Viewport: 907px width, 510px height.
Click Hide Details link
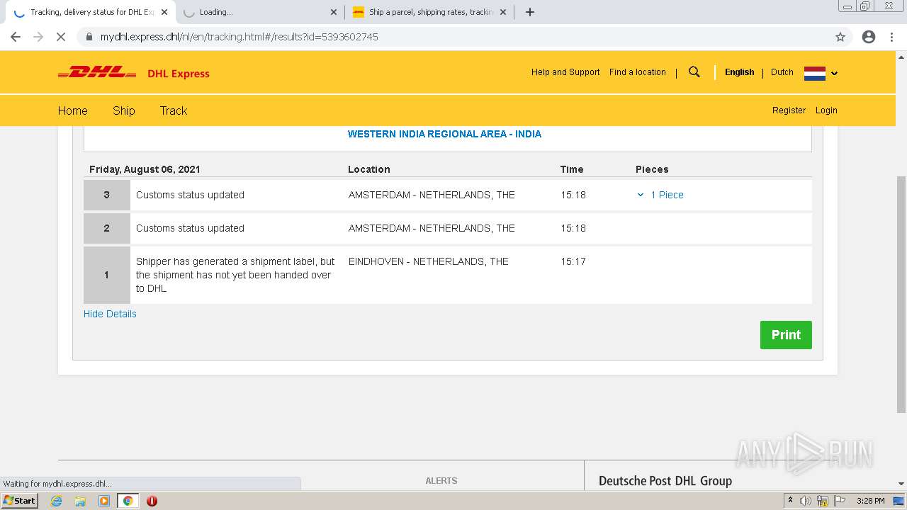click(x=110, y=314)
